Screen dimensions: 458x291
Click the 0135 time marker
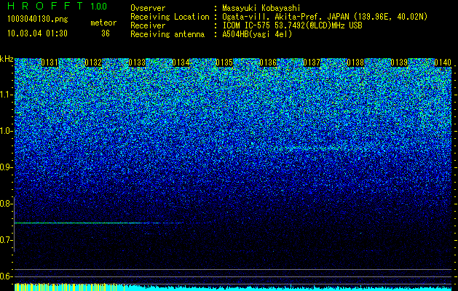click(x=224, y=63)
